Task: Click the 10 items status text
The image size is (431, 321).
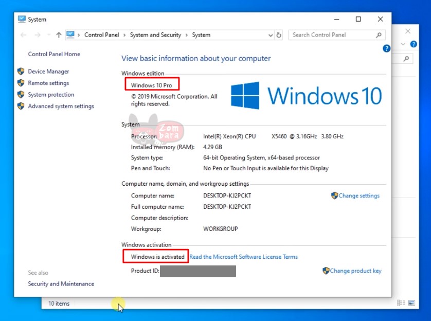Action: (59, 304)
